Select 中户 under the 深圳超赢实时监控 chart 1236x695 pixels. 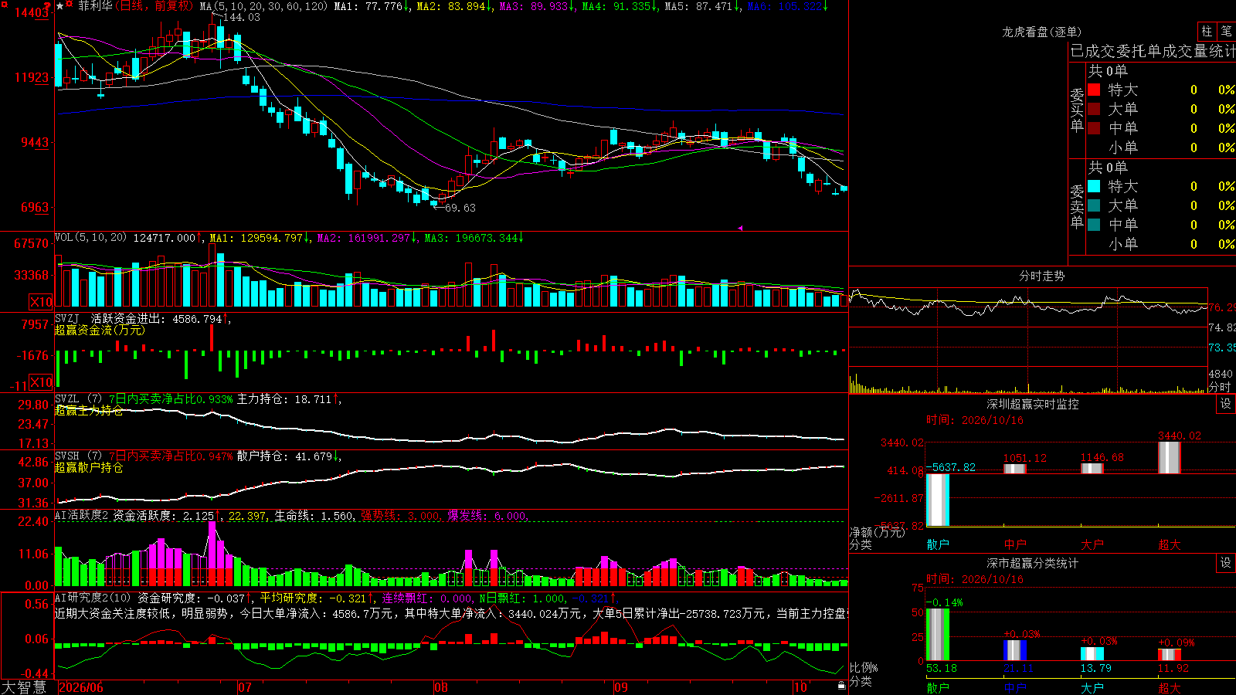point(1015,544)
